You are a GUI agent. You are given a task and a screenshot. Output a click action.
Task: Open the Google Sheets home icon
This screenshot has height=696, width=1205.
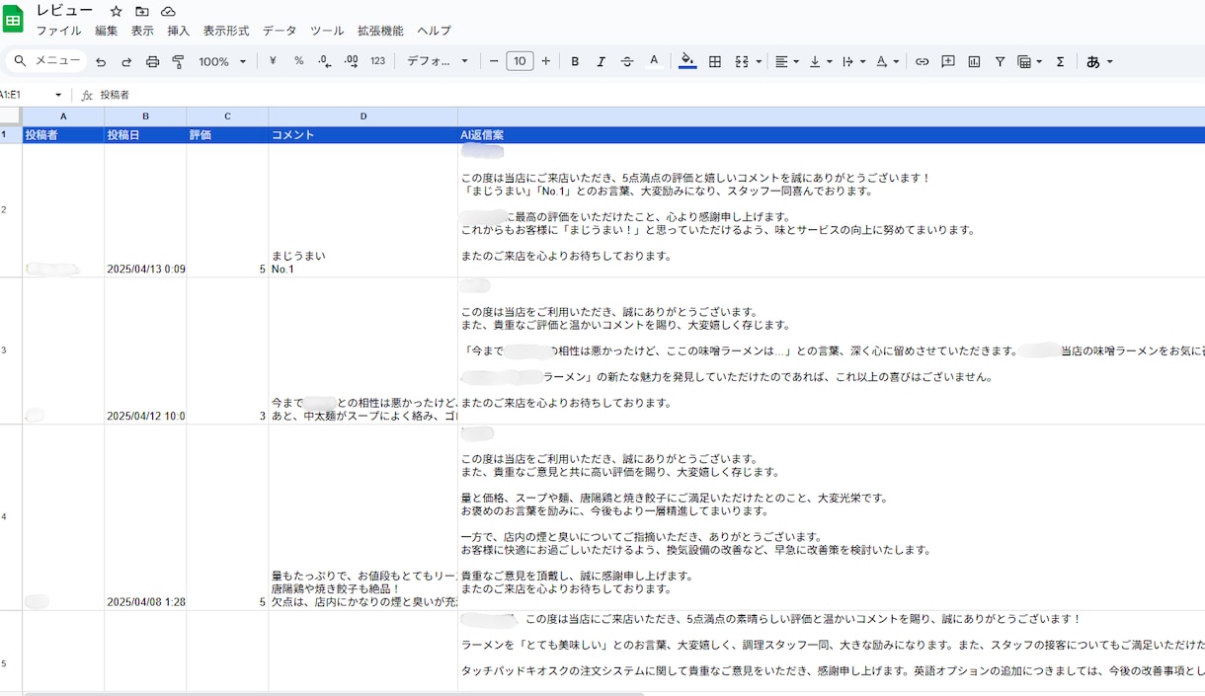13,19
